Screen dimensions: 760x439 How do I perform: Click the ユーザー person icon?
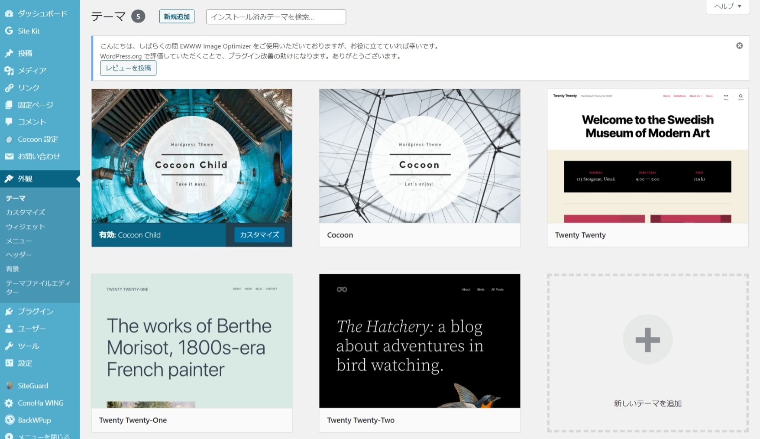point(9,328)
